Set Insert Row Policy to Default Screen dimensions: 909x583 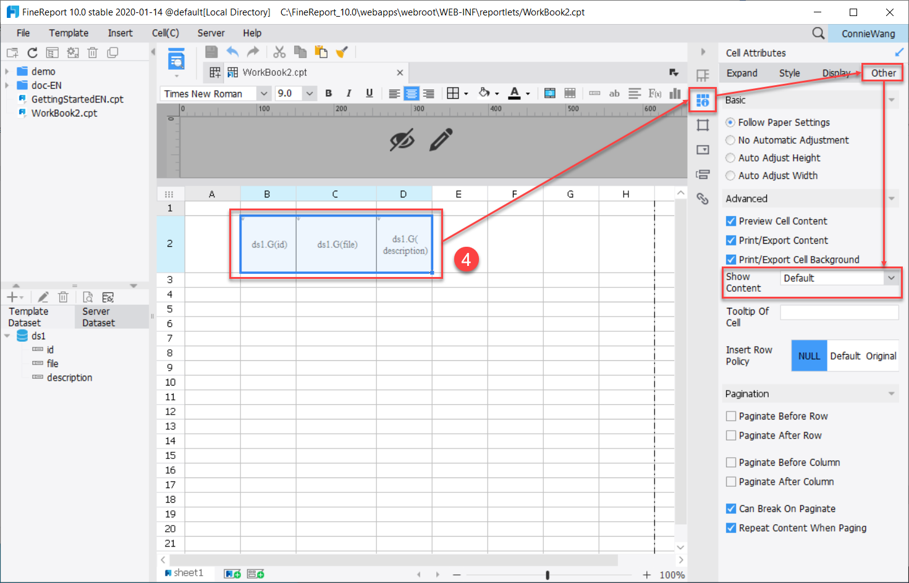pos(845,356)
